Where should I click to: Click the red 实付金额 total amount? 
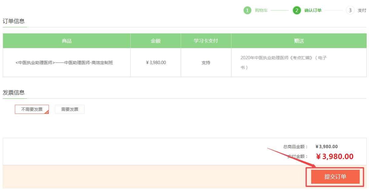(x=335, y=157)
